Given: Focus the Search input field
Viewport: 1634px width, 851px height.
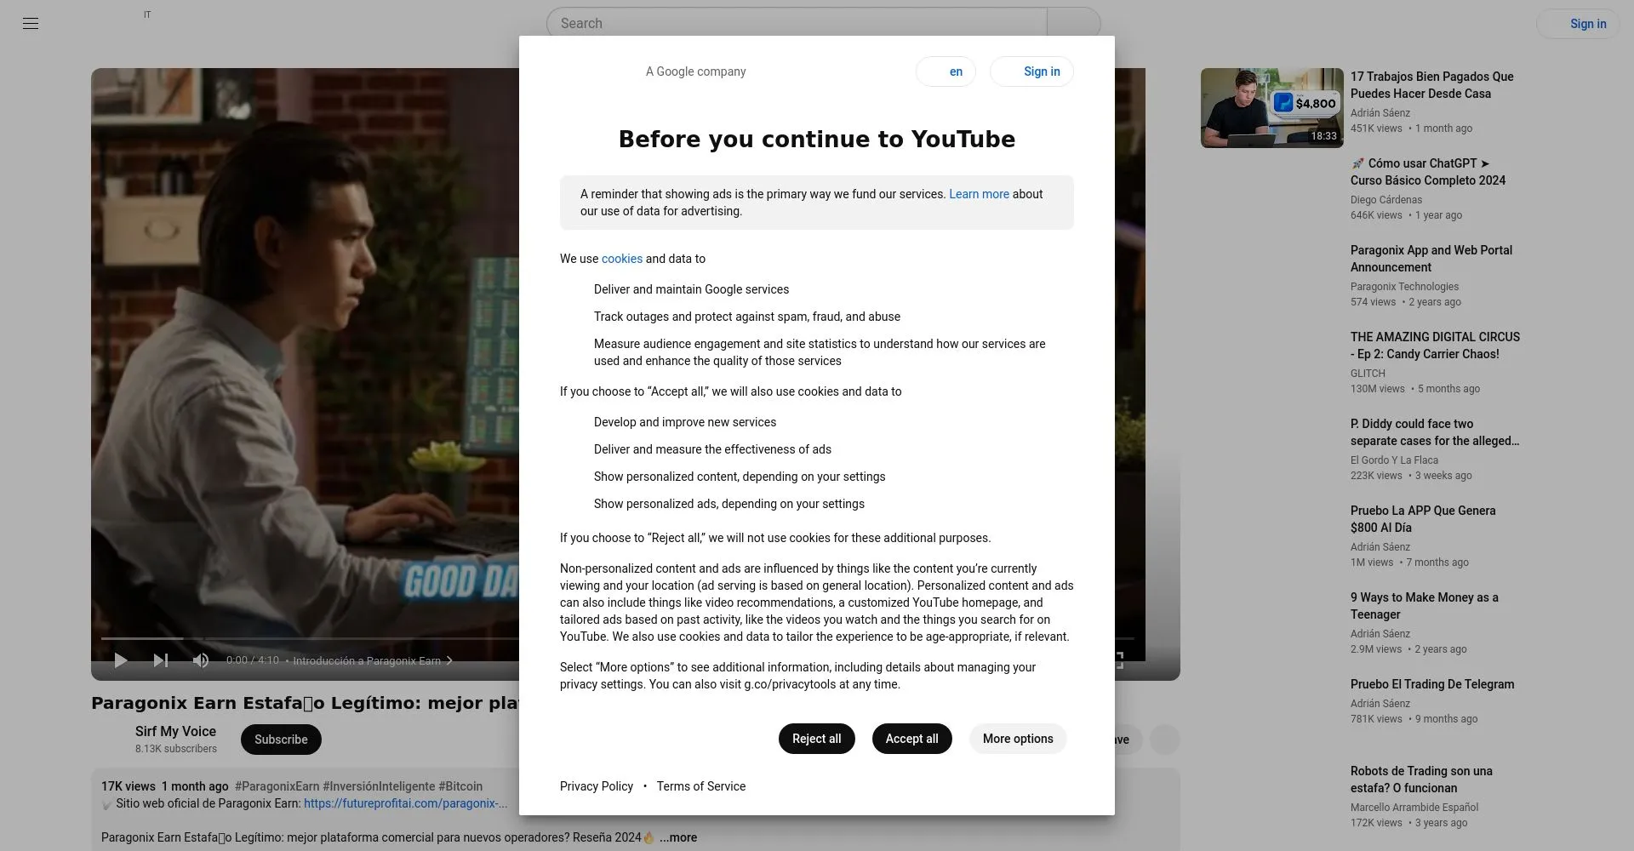Looking at the screenshot, I should [797, 23].
